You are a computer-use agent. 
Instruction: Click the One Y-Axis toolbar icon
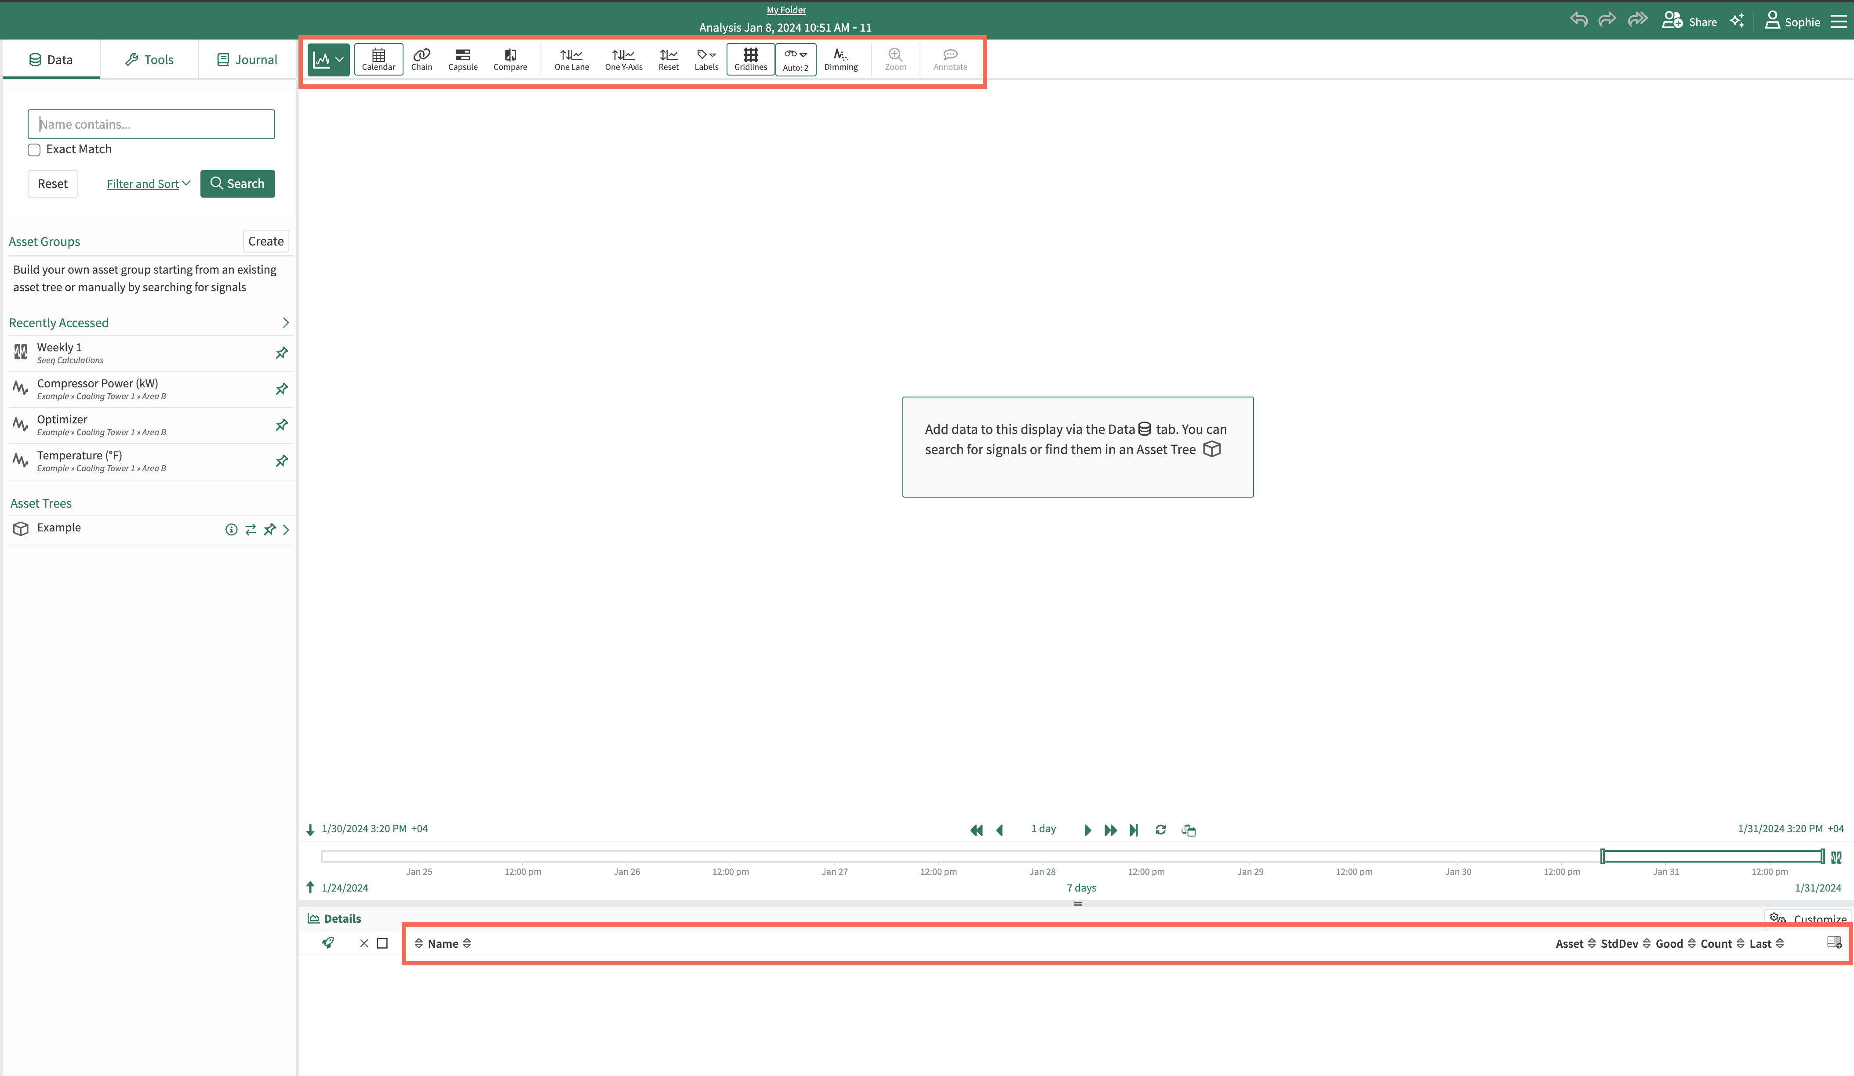click(623, 59)
